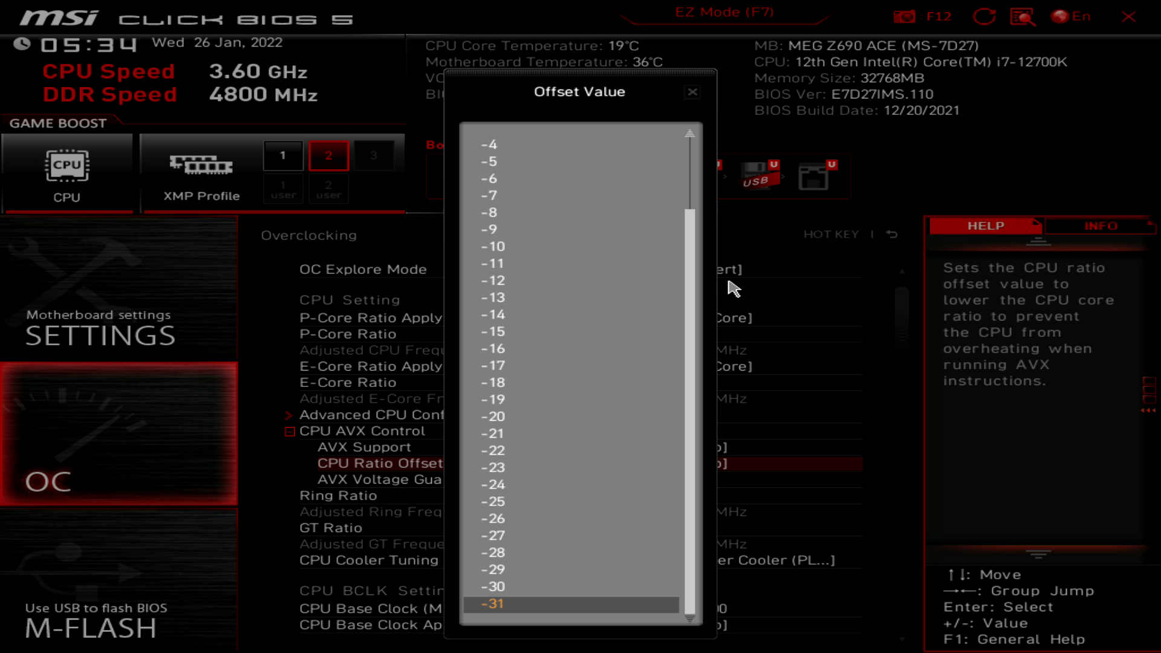Click the HOT KEY label

[831, 235]
